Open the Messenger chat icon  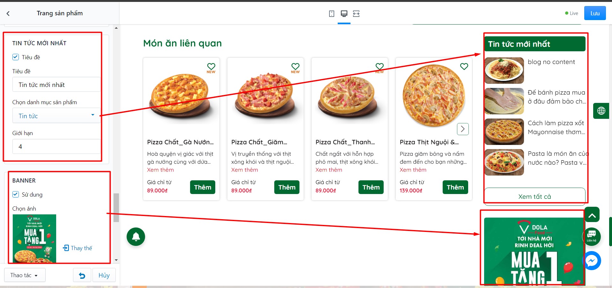pyautogui.click(x=592, y=261)
